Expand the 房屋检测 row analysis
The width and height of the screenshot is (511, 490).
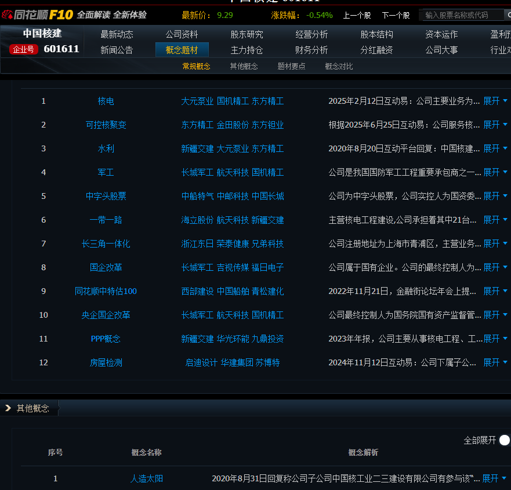(495, 362)
